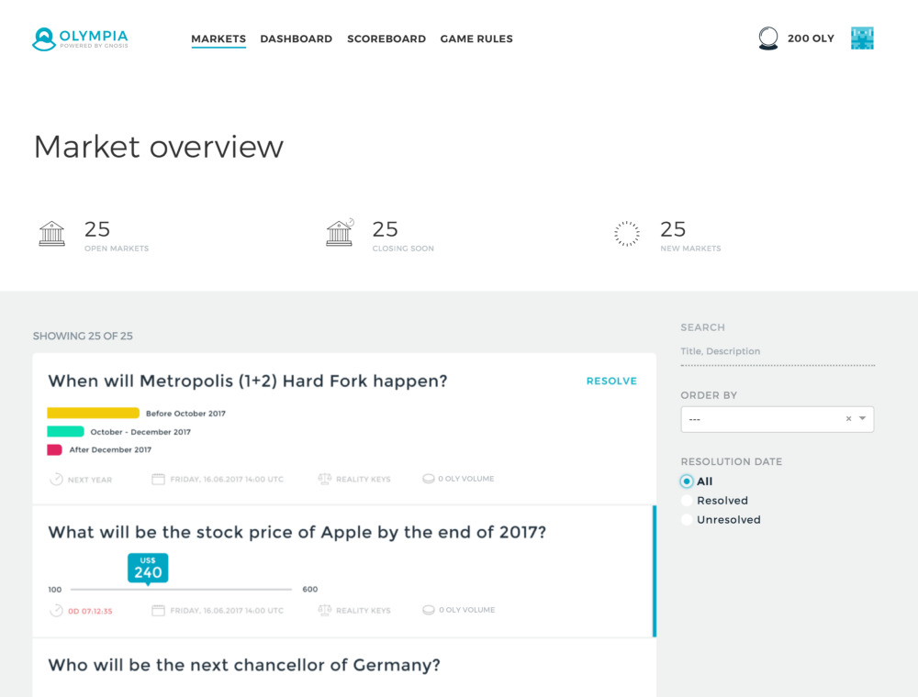Click the Olympia logo icon

44,39
